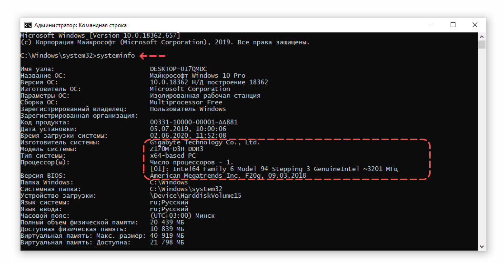Click 'Число процессоров - 1.' line
The height and width of the screenshot is (263, 504).
(x=192, y=162)
